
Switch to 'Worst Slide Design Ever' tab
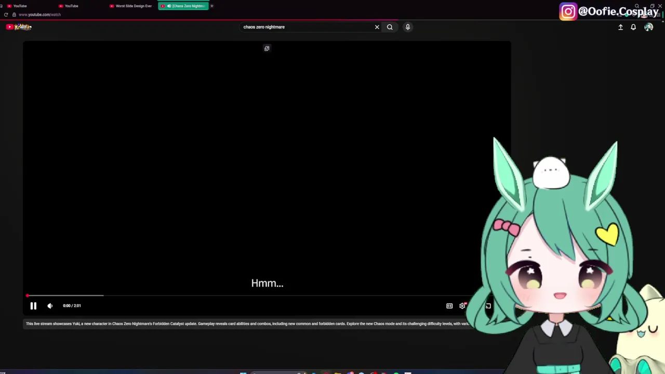tap(131, 6)
